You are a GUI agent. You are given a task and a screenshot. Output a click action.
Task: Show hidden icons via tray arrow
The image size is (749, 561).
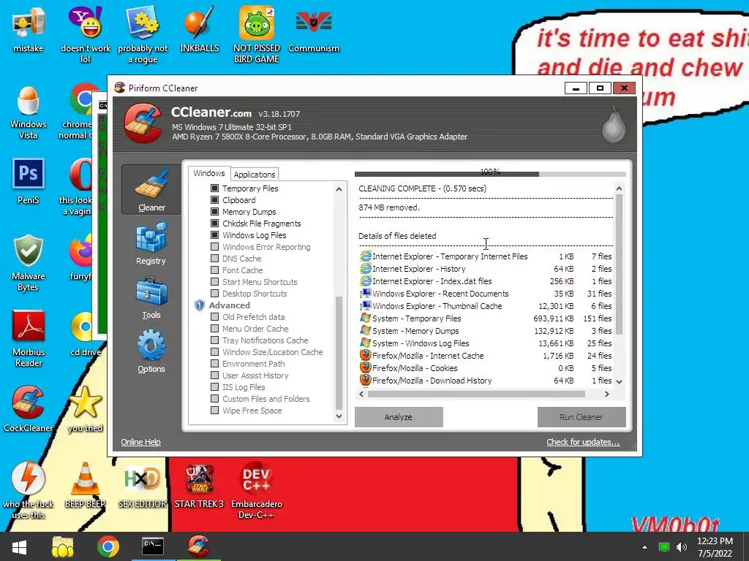pos(644,547)
